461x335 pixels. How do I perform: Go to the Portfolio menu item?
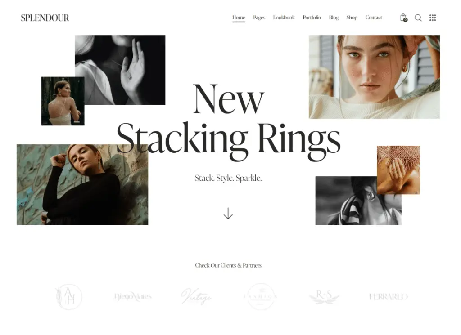[x=312, y=18]
